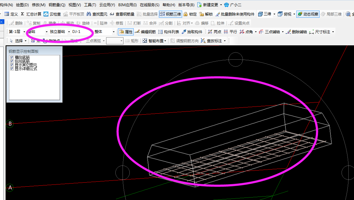Viewport: 354px width, 200px height.
Task: Select 三点辅轴 three-point aux axis
Action: pos(269,32)
